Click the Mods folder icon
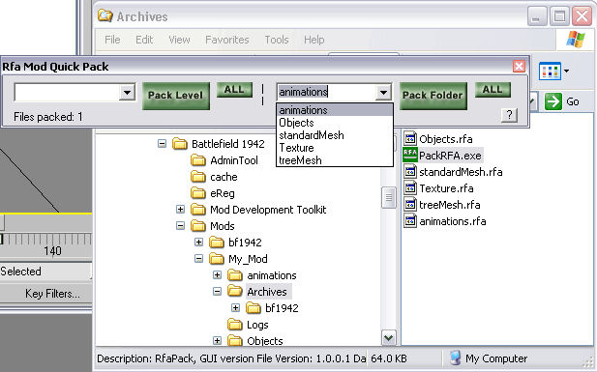597x372 pixels. point(198,226)
